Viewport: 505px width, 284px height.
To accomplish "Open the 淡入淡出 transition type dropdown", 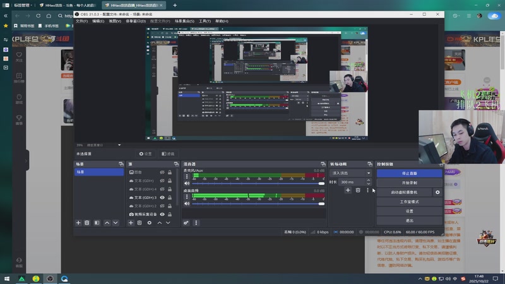I will click(x=350, y=173).
